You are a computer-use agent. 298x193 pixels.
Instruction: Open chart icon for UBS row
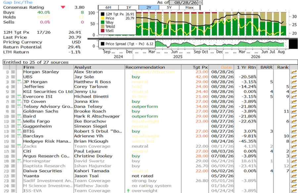tap(294, 77)
